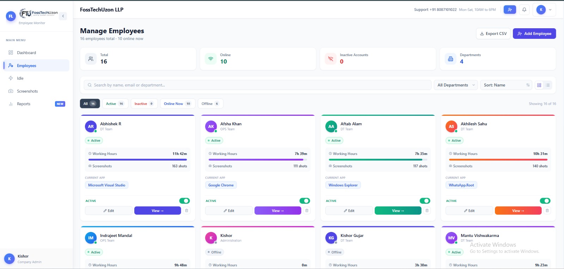
Task: Click the Microsoft Visual Studio app tag
Action: pyautogui.click(x=107, y=185)
